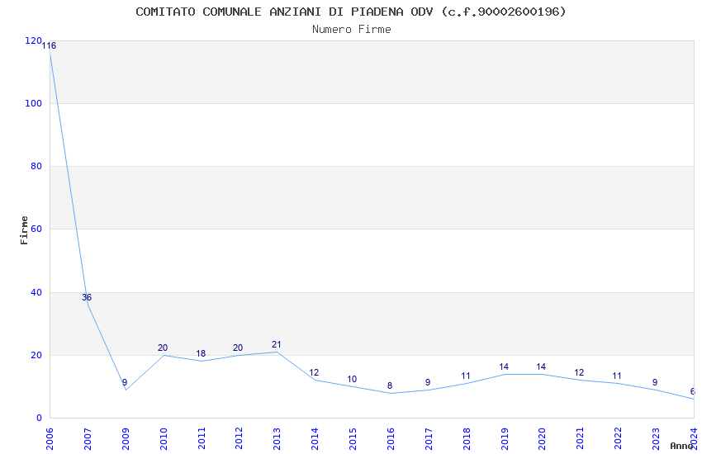This screenshot has height=454, width=702.
Task: Select the 10 data label for 2015
Action: click(352, 380)
